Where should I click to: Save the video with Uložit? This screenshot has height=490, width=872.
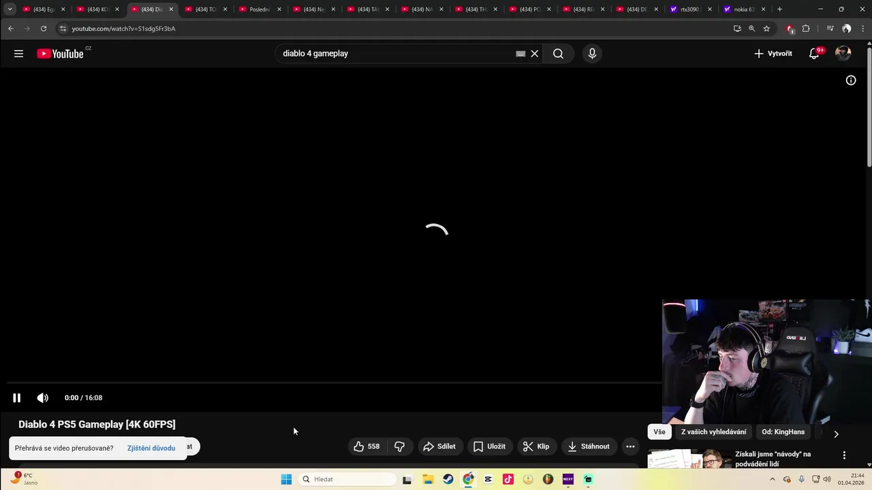point(490,446)
